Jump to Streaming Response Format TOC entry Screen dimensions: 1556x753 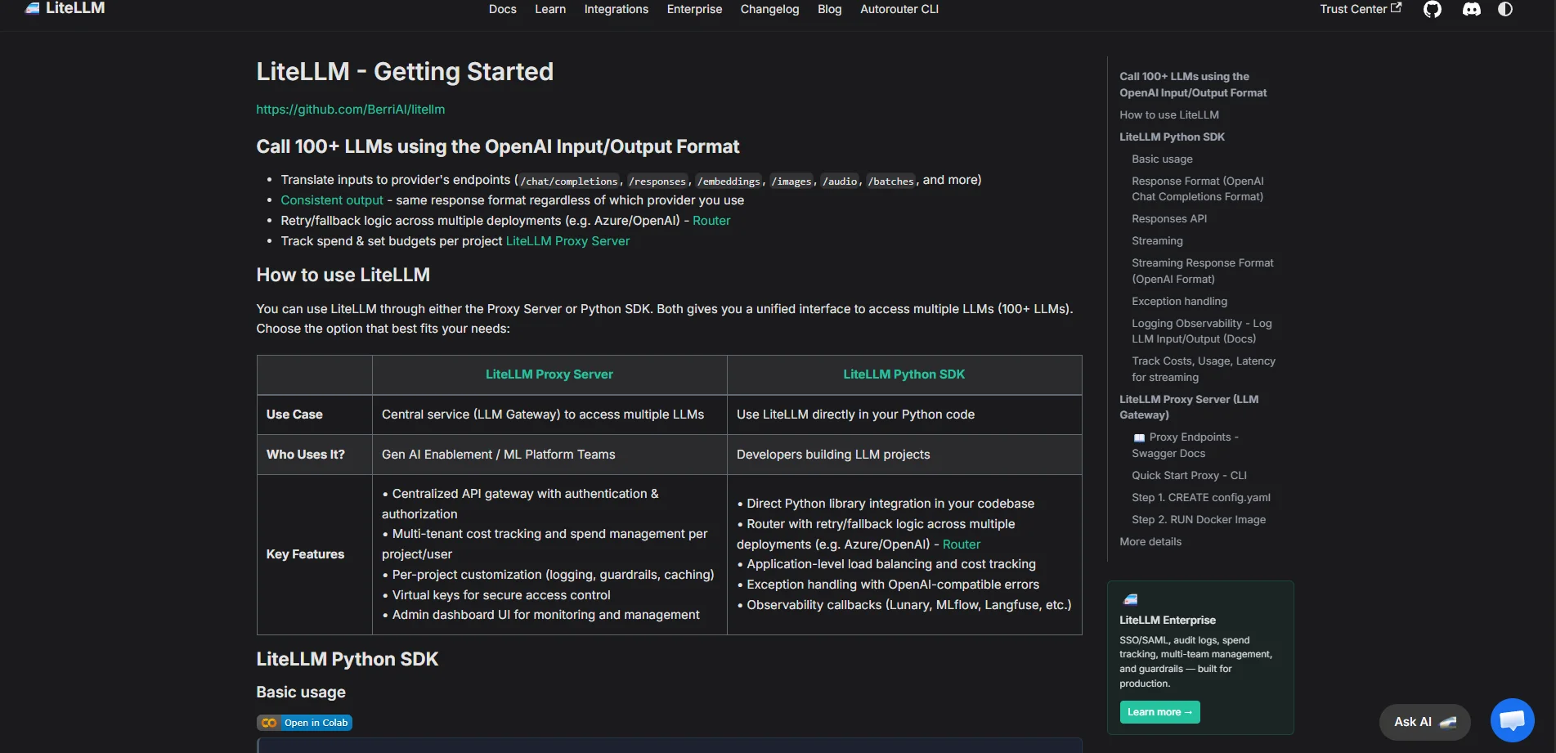coord(1203,271)
